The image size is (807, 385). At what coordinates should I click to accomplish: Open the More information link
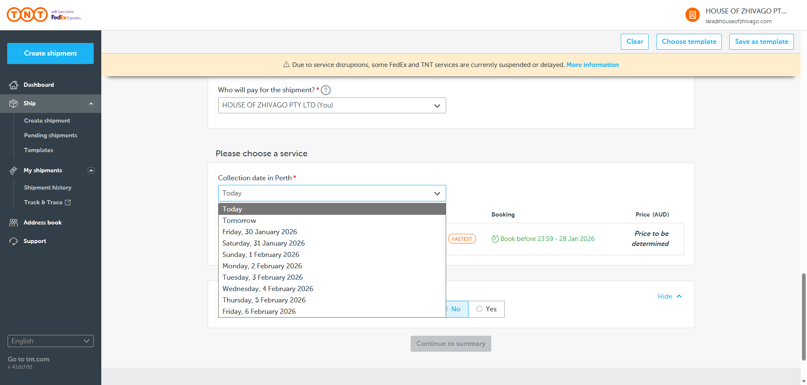pyautogui.click(x=592, y=65)
